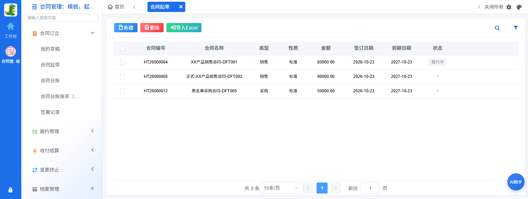Click the search magnifier icon in toolbar

(497, 28)
